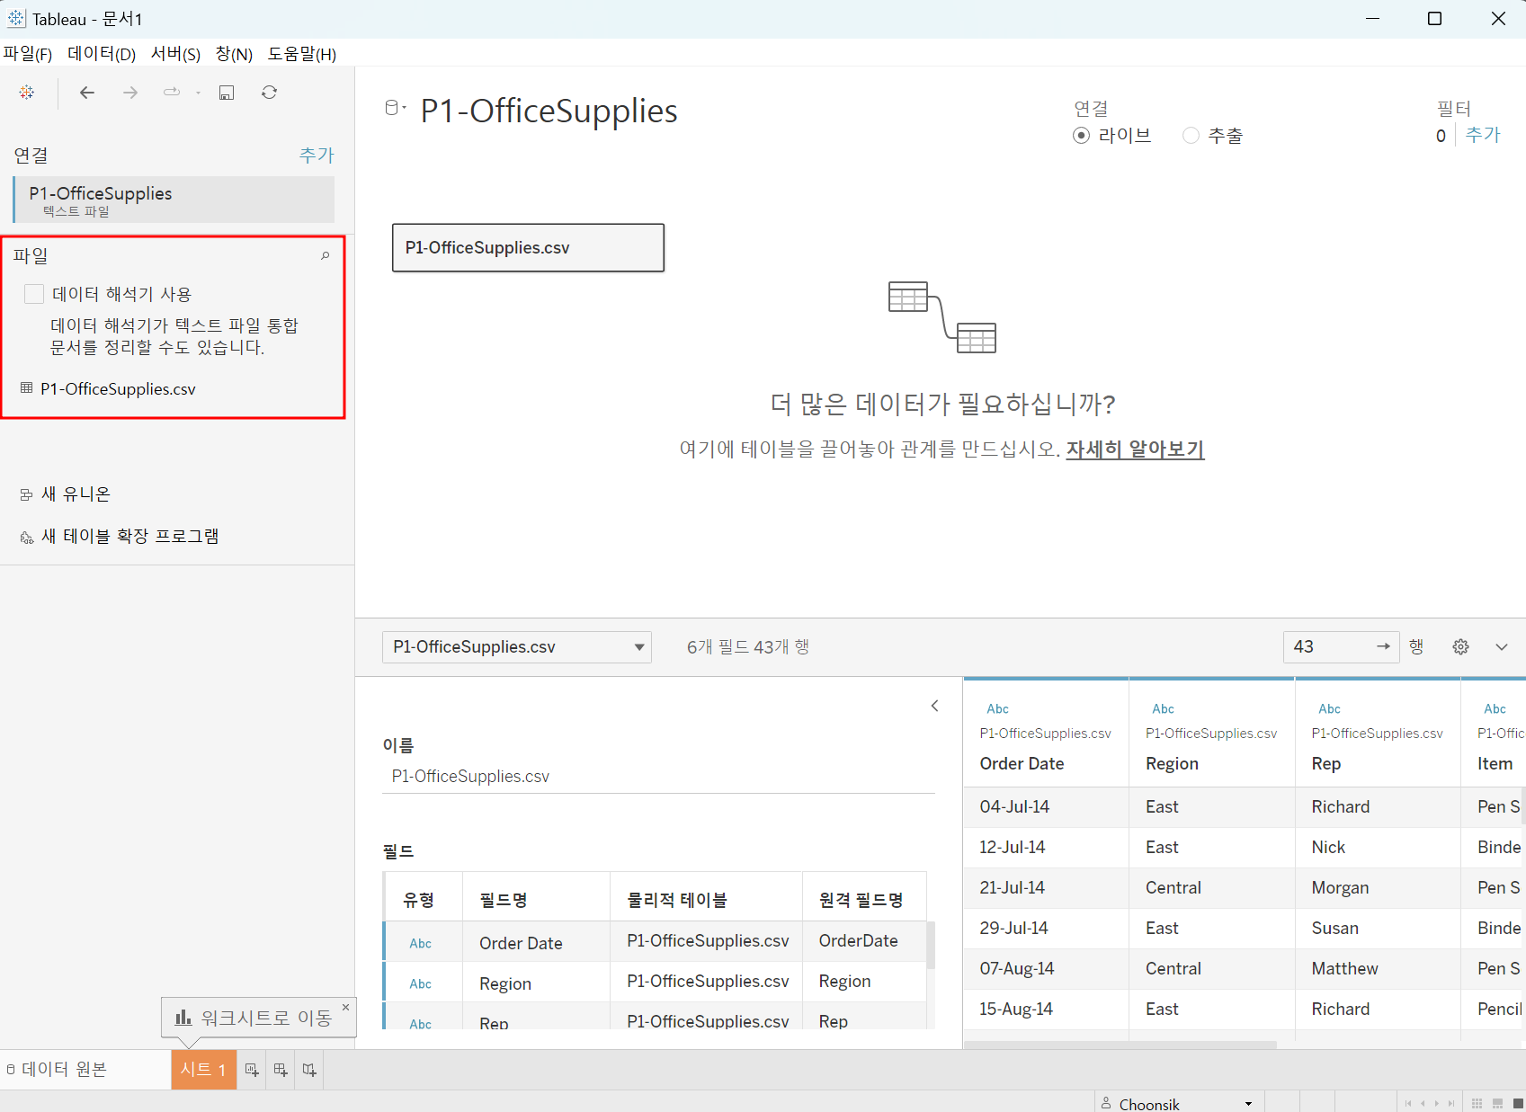This screenshot has height=1112, width=1526.
Task: Click the new dashboard icon
Action: 281,1070
